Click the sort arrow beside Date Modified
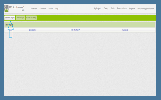This screenshot has width=161, height=100. 79,30
